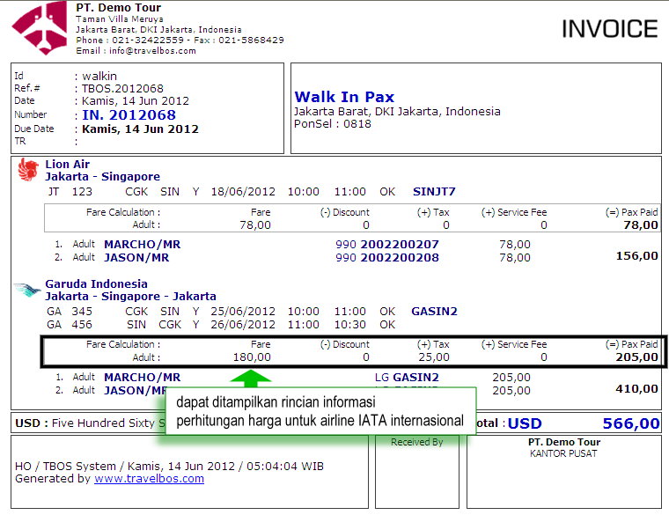Click the flight number JT 123

(x=70, y=192)
